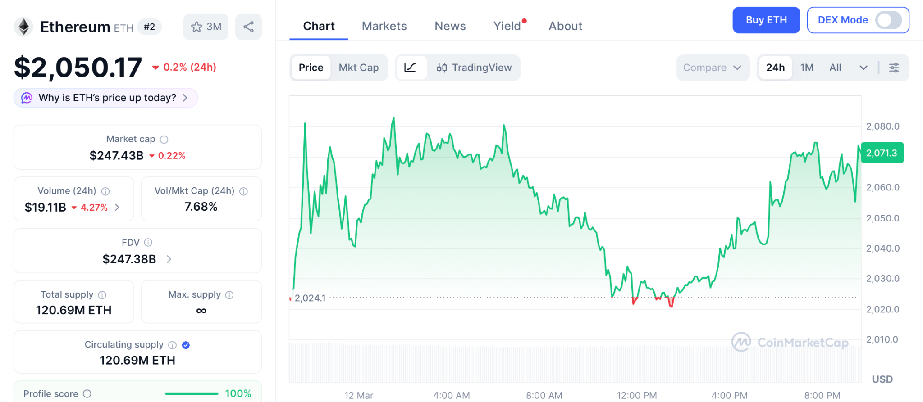Click the Circulating supply verified badge

click(x=186, y=345)
